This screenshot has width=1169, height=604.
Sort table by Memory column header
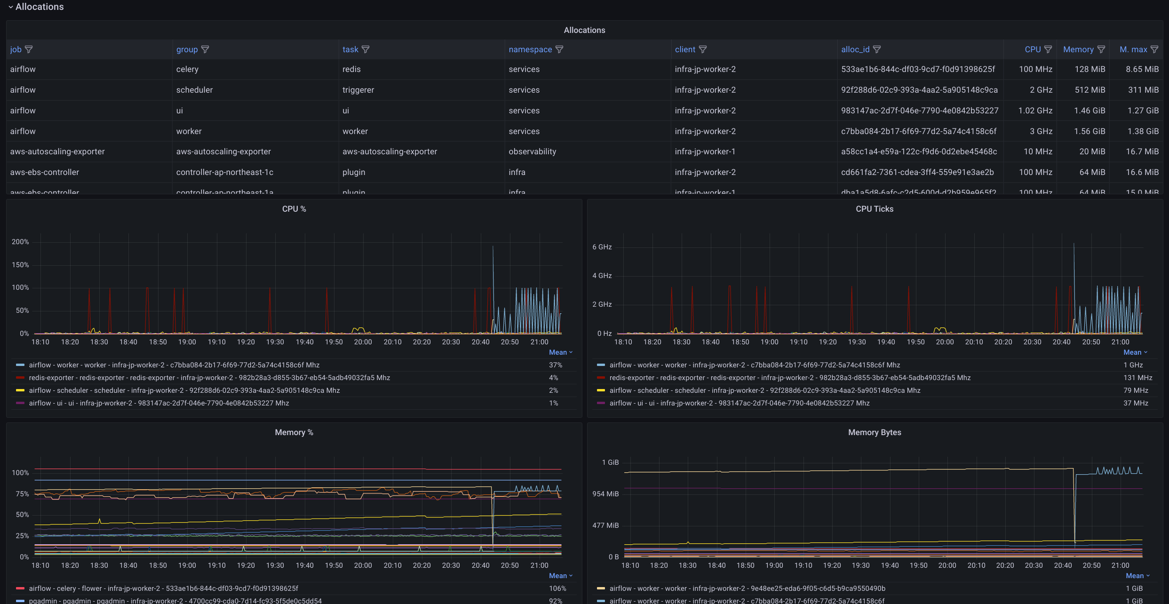coord(1078,49)
